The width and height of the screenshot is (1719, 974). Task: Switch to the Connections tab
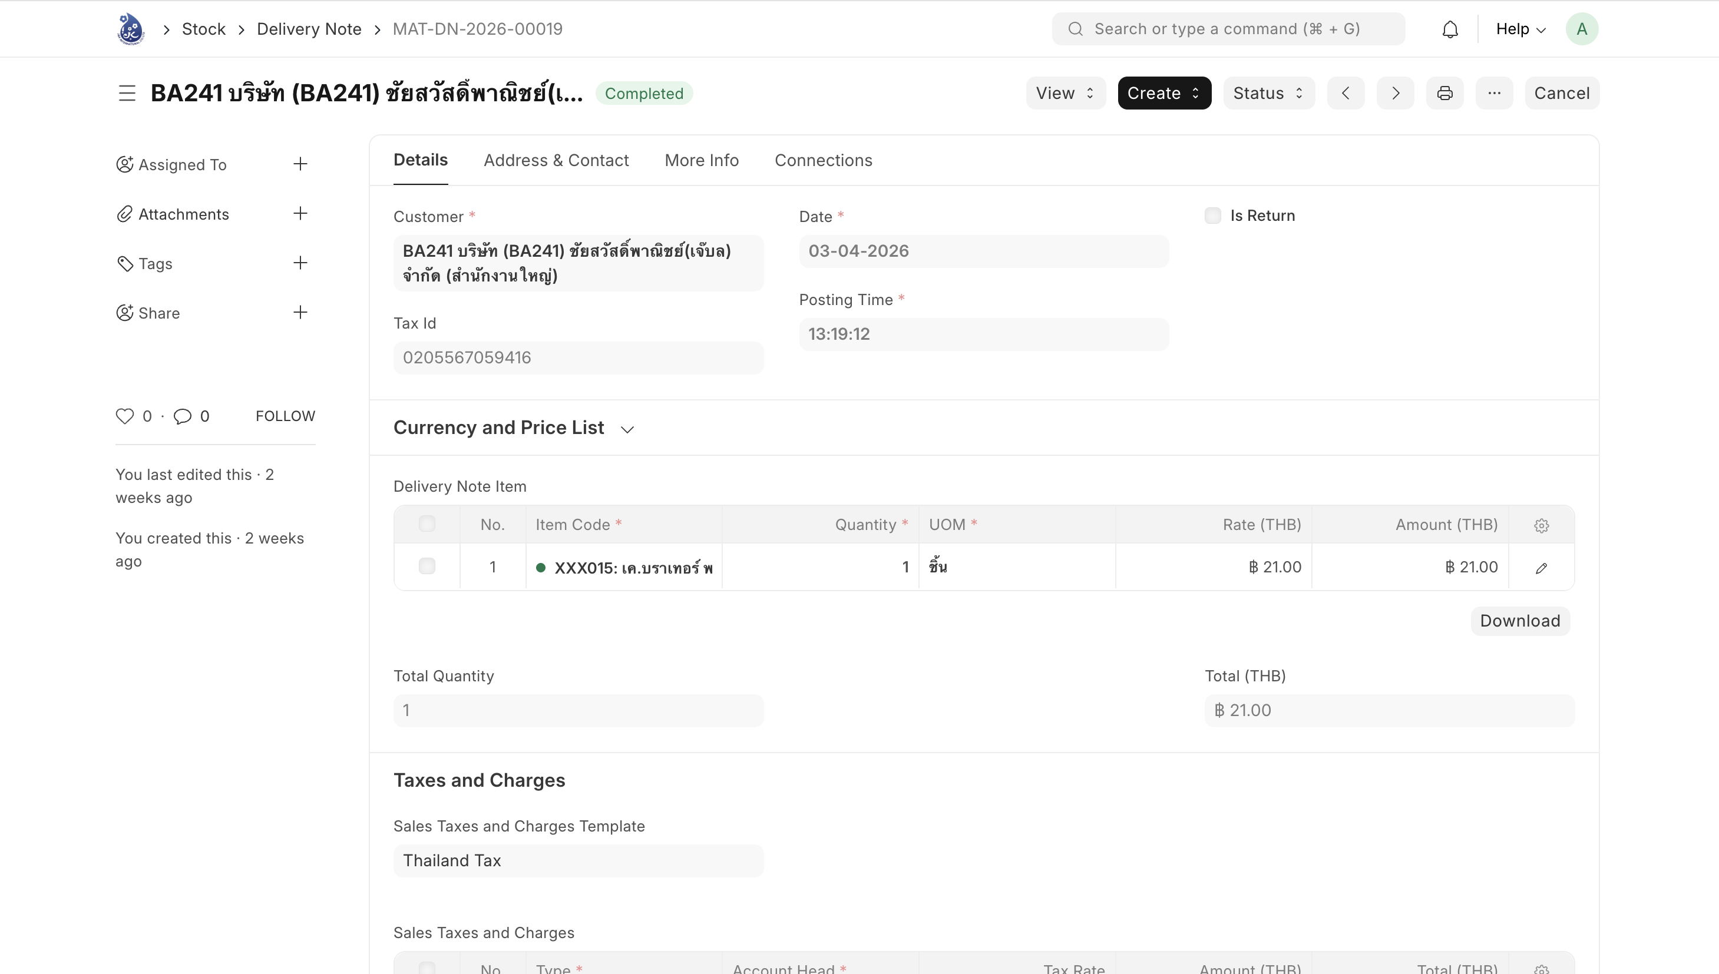coord(823,161)
